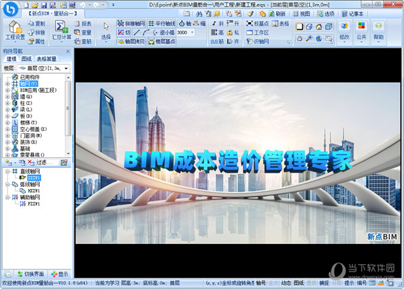Viewport: 404px width, 289px height.
Task: Click the 切 cut tool
Action: click(124, 32)
